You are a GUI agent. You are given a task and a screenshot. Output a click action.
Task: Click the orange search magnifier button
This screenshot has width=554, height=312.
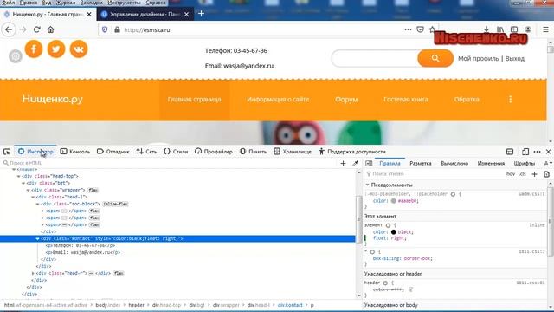(x=435, y=58)
